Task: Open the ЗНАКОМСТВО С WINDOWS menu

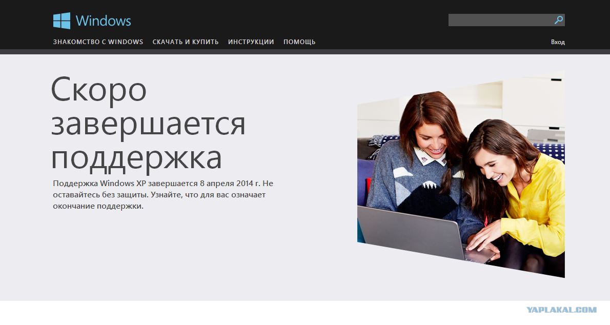Action: [x=98, y=42]
